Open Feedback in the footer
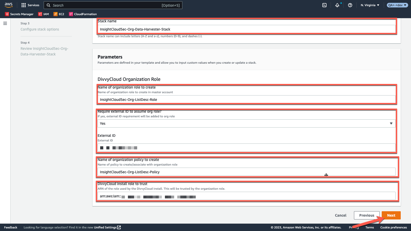Screen dimensions: 411x231 tap(11, 227)
